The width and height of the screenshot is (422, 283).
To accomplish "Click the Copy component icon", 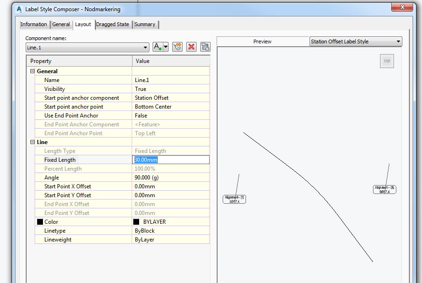I will [x=177, y=47].
